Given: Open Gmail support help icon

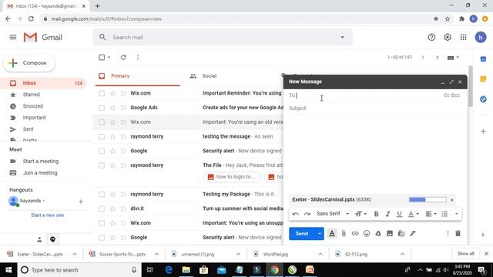Looking at the screenshot, I should (431, 38).
